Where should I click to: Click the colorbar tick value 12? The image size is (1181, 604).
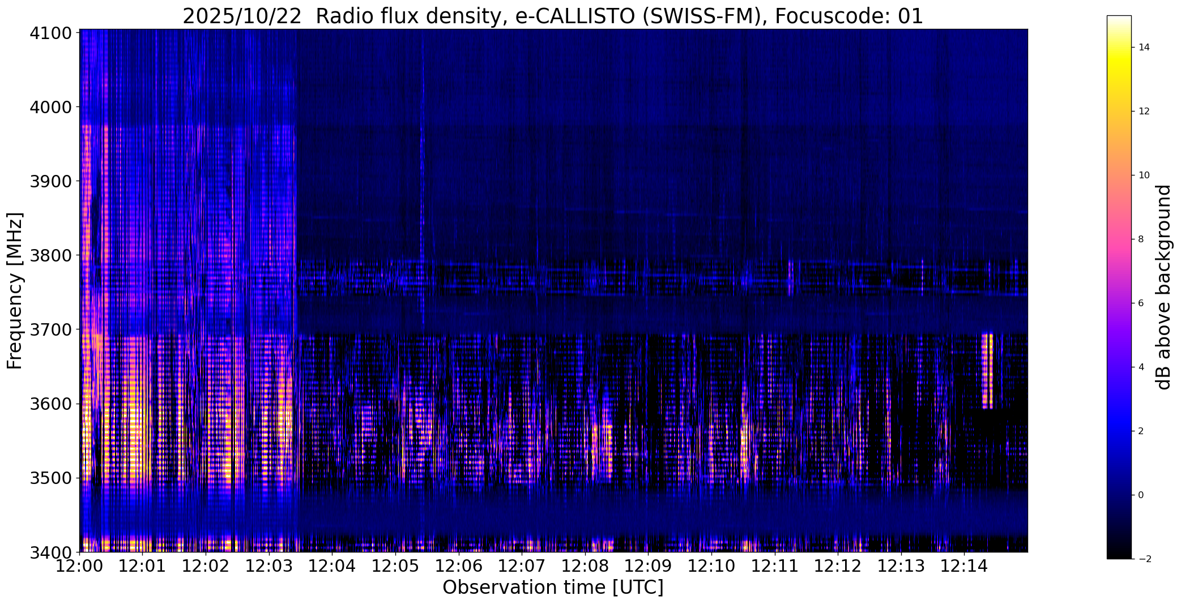coord(1144,112)
